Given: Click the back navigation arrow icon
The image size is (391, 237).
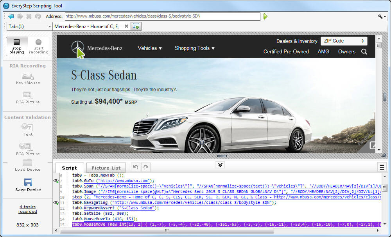Looking at the screenshot, I should 11,16.
